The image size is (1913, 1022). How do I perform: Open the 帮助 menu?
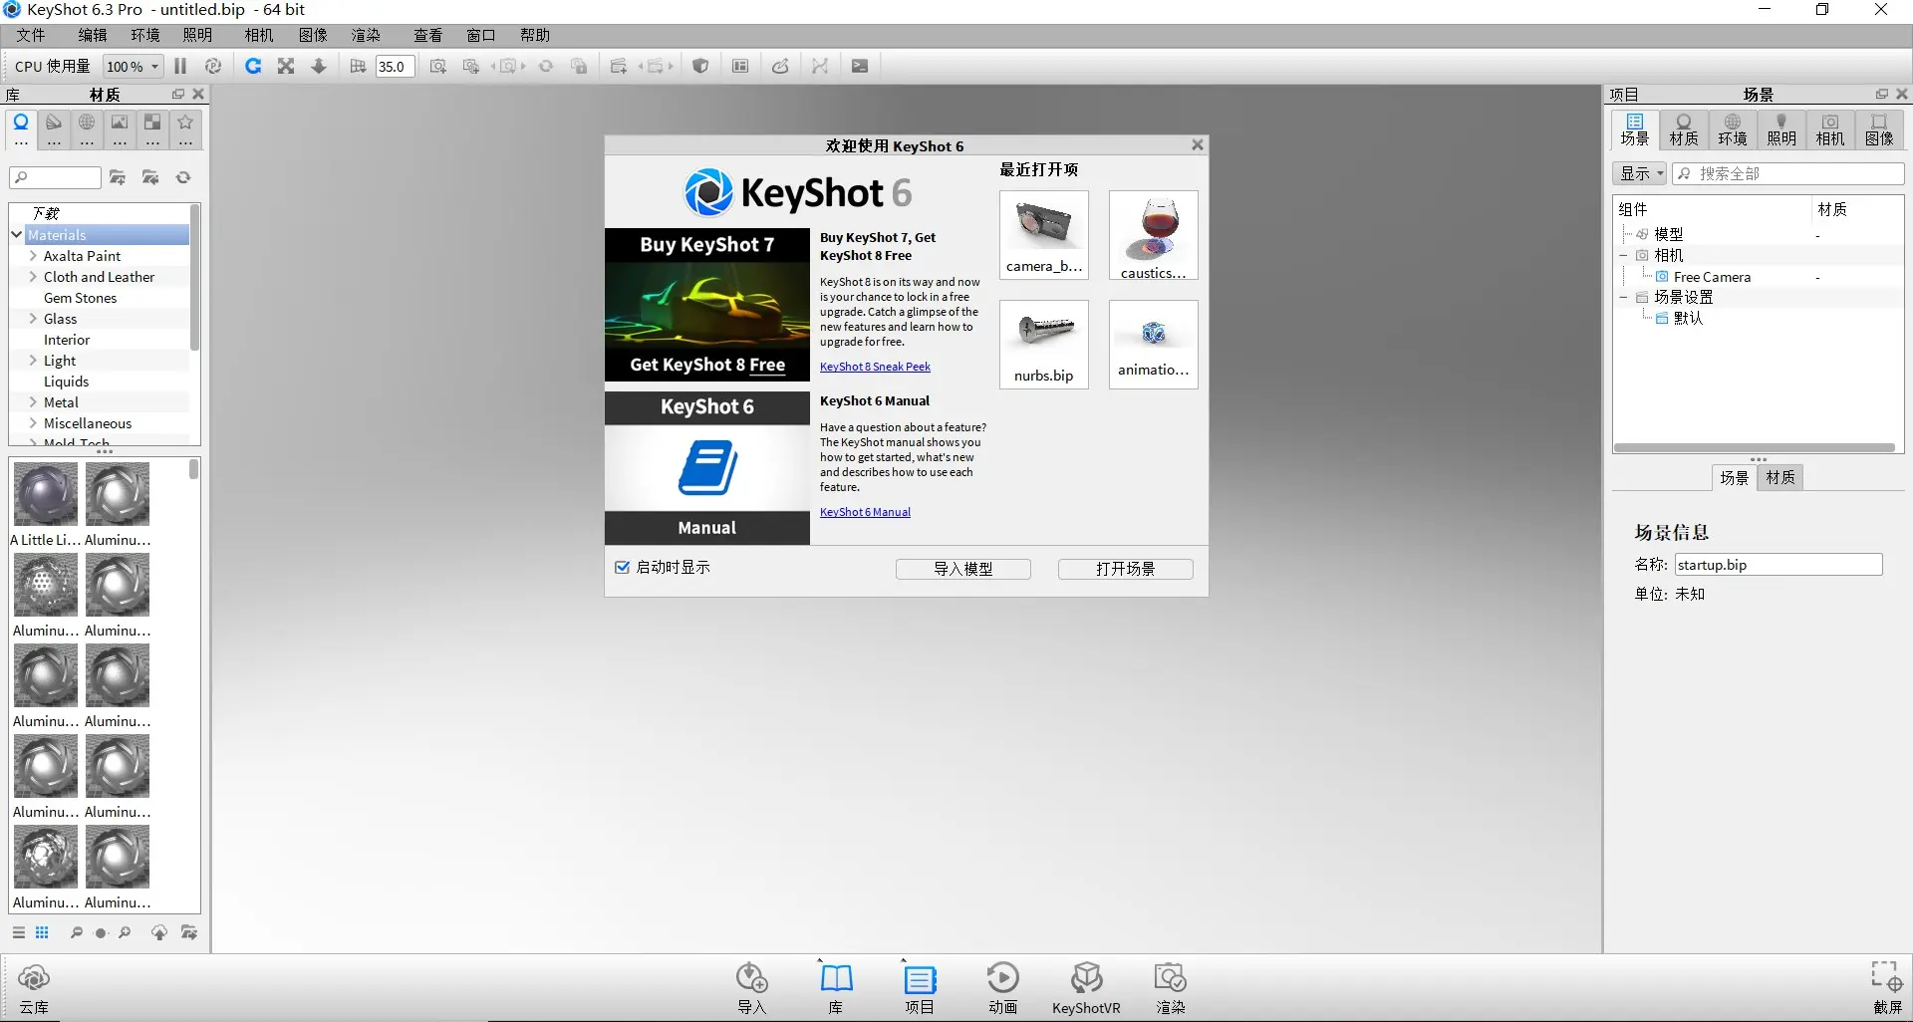click(x=535, y=35)
